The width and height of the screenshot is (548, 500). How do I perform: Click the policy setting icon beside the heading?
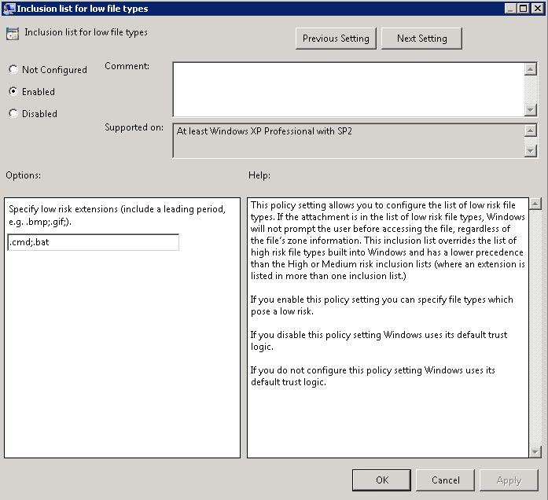pyautogui.click(x=13, y=34)
